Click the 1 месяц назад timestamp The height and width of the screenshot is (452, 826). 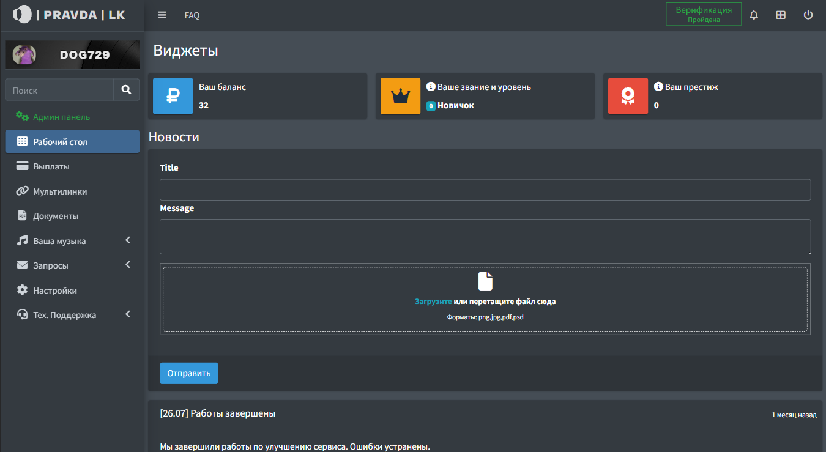click(x=794, y=415)
